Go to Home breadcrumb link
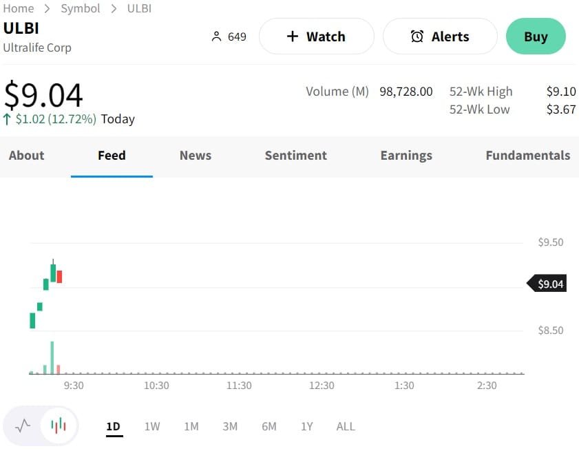 coord(19,8)
